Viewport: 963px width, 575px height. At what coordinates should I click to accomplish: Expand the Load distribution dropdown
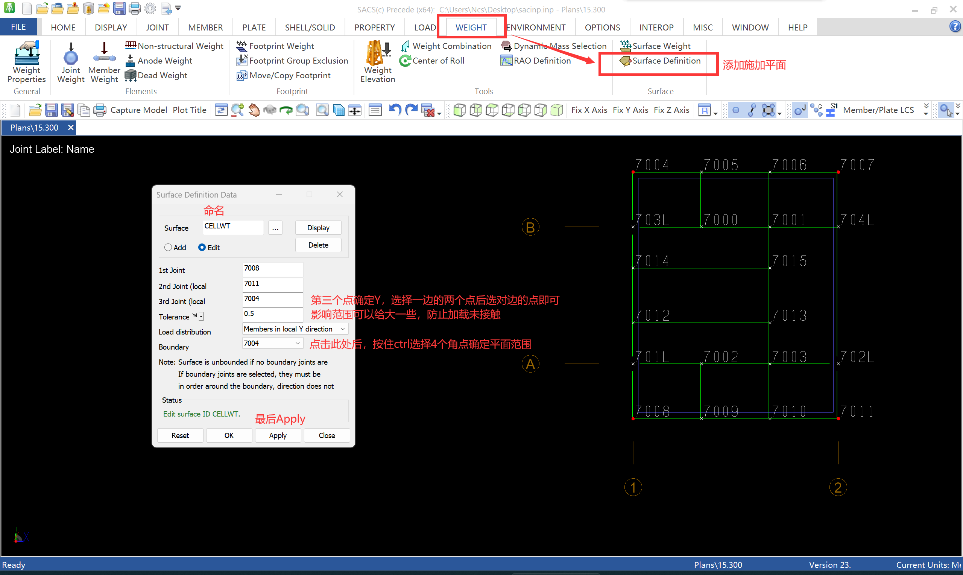click(x=343, y=329)
